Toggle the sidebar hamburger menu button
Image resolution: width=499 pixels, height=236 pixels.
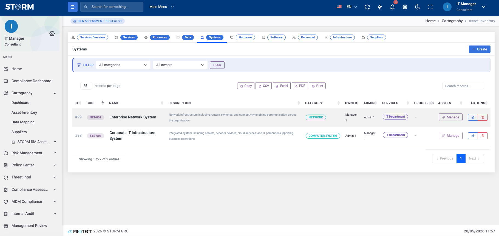pyautogui.click(x=73, y=7)
